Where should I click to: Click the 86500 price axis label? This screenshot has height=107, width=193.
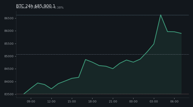click(x=9, y=18)
